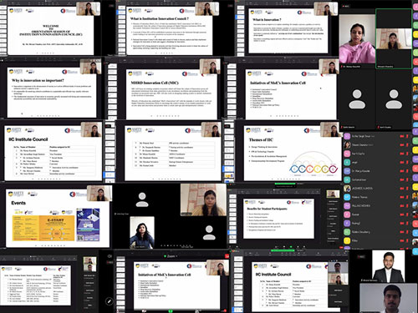
Task: Click the purple avatar icon of PALLAVI MISHRA
Action: 347,206
